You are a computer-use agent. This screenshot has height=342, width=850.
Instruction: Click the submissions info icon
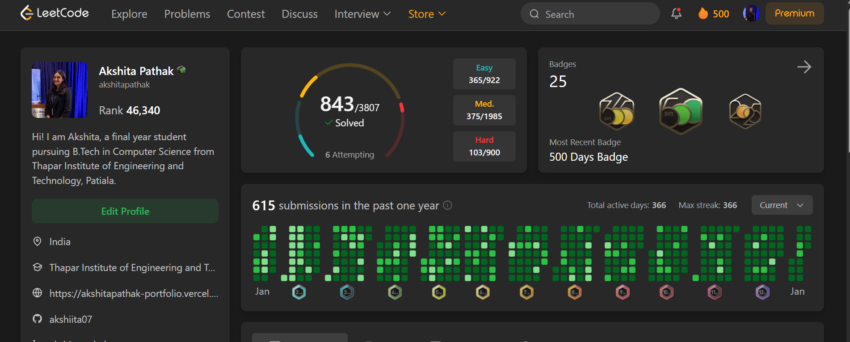click(447, 205)
